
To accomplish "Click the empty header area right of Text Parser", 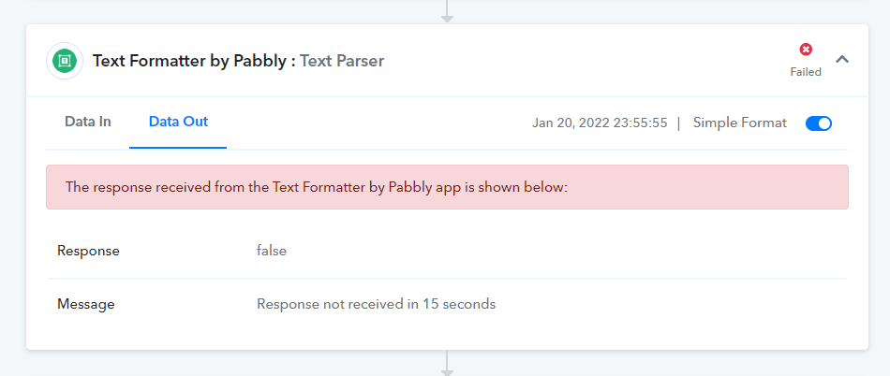I will (x=585, y=61).
